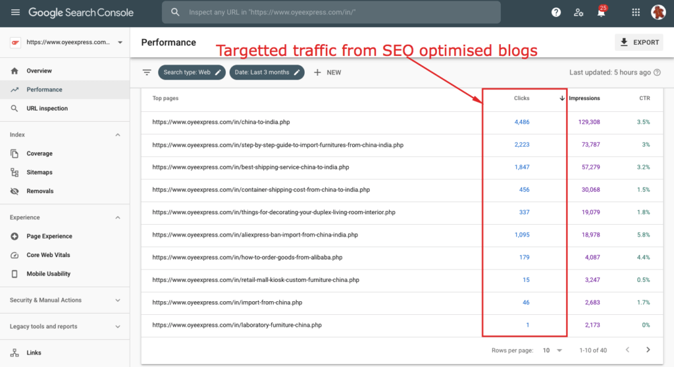Edit the Search type: Web filter
The image size is (674, 367).
pyautogui.click(x=194, y=72)
